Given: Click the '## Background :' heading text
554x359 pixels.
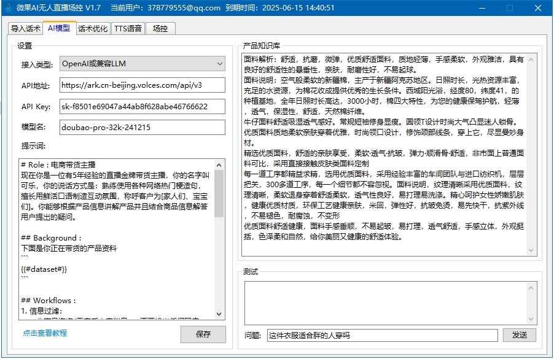Looking at the screenshot, I should tap(51, 238).
